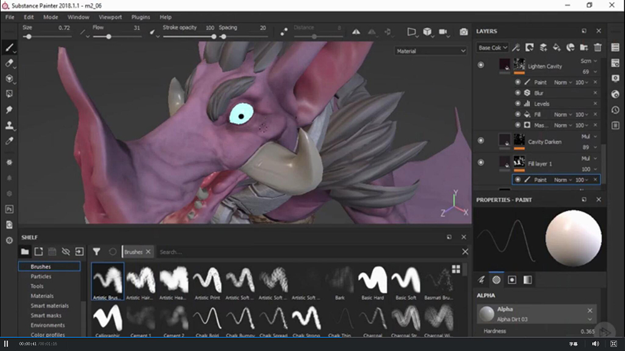The width and height of the screenshot is (625, 351).
Task: Import resources via shelf import icon
Action: click(x=79, y=252)
